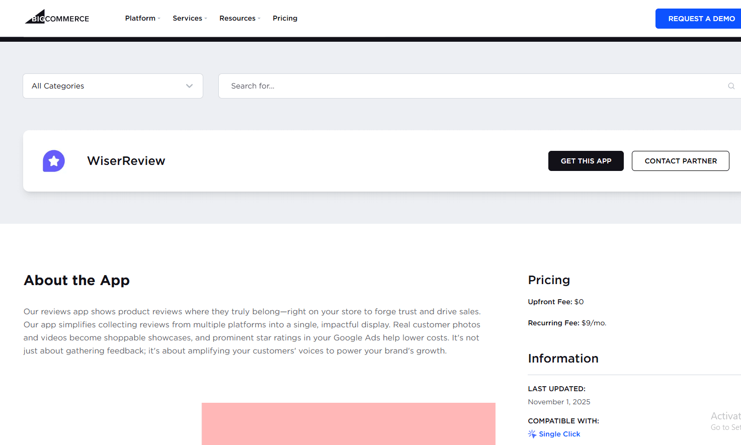Click the REQUEST A DEMO button
Viewport: 741px width, 445px height.
(x=702, y=18)
